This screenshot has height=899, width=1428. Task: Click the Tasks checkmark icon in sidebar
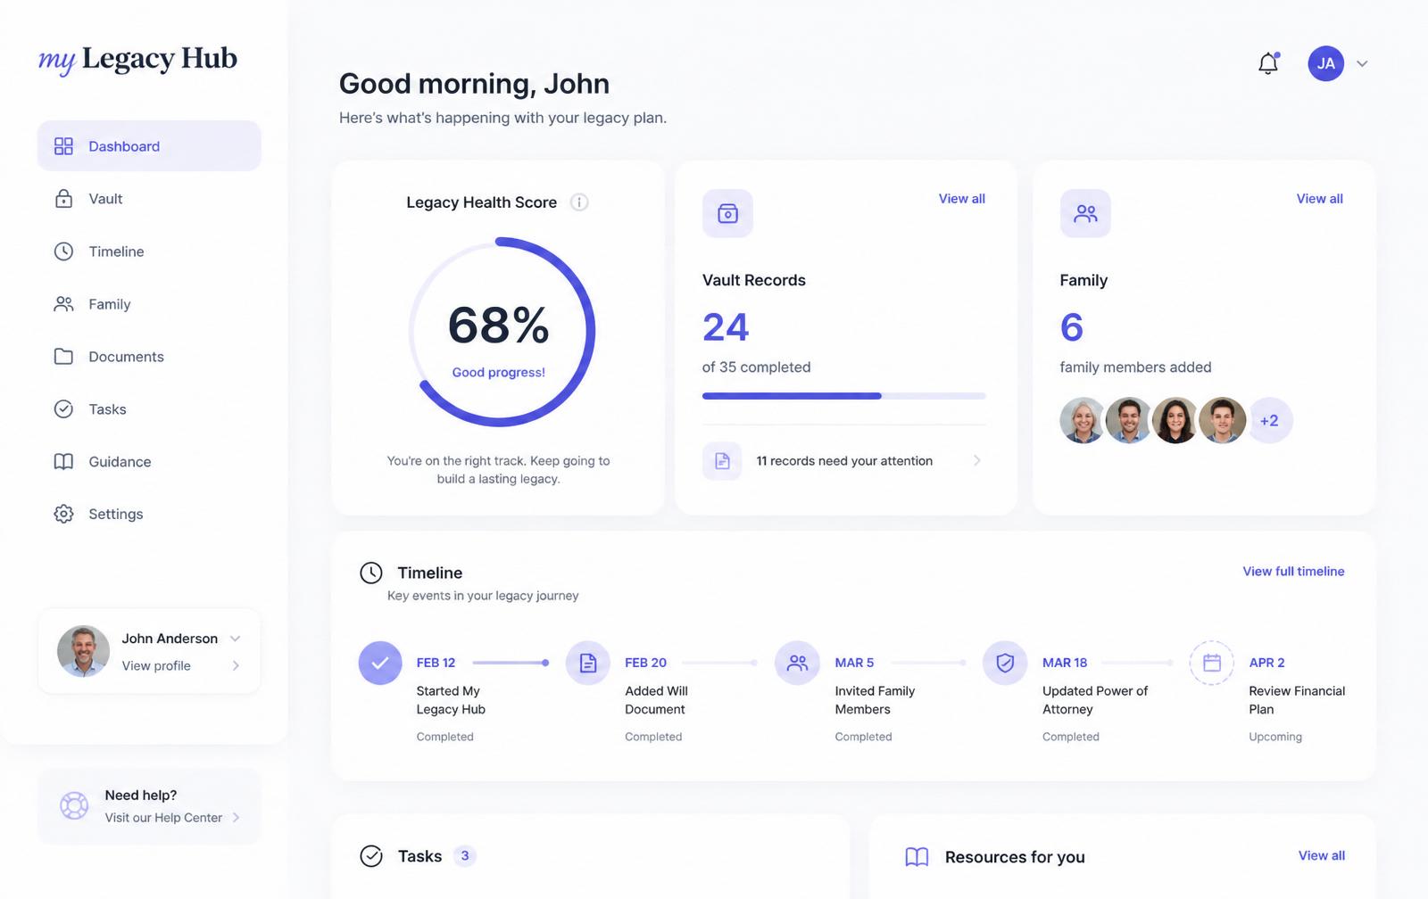(x=63, y=409)
